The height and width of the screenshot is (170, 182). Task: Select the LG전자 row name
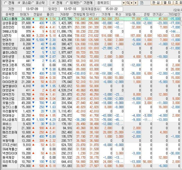[x=7, y=36]
